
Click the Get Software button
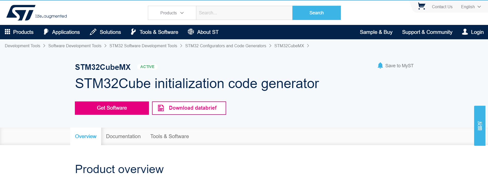point(112,108)
